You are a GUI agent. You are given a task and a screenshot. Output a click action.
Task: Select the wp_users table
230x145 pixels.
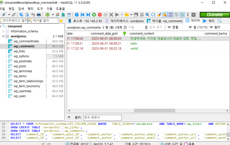click(x=20, y=96)
